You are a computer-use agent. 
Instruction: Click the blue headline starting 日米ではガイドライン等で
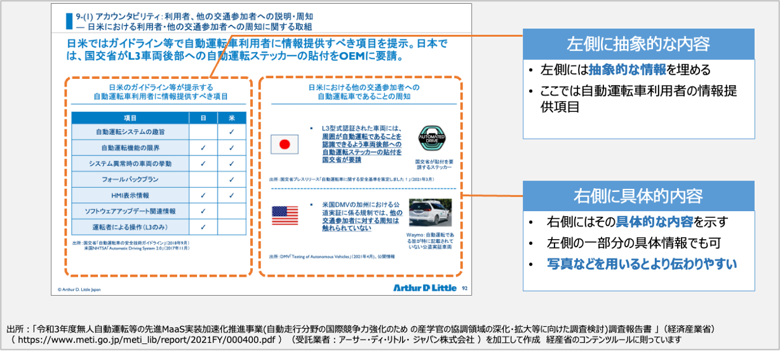[257, 50]
